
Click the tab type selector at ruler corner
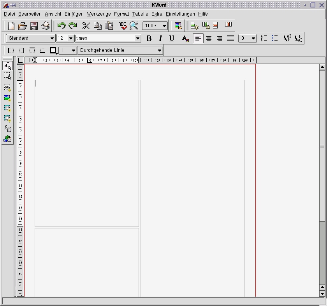(20, 60)
